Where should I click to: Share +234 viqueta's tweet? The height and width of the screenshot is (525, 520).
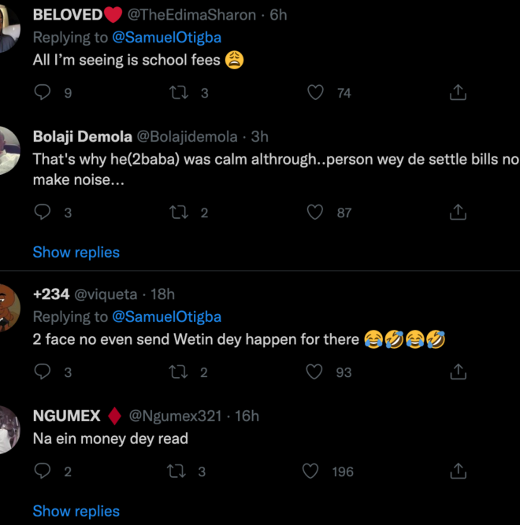458,372
